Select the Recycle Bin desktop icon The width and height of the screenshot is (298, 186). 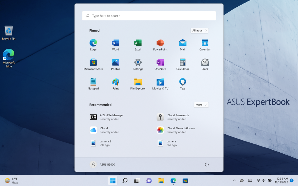pos(8,33)
